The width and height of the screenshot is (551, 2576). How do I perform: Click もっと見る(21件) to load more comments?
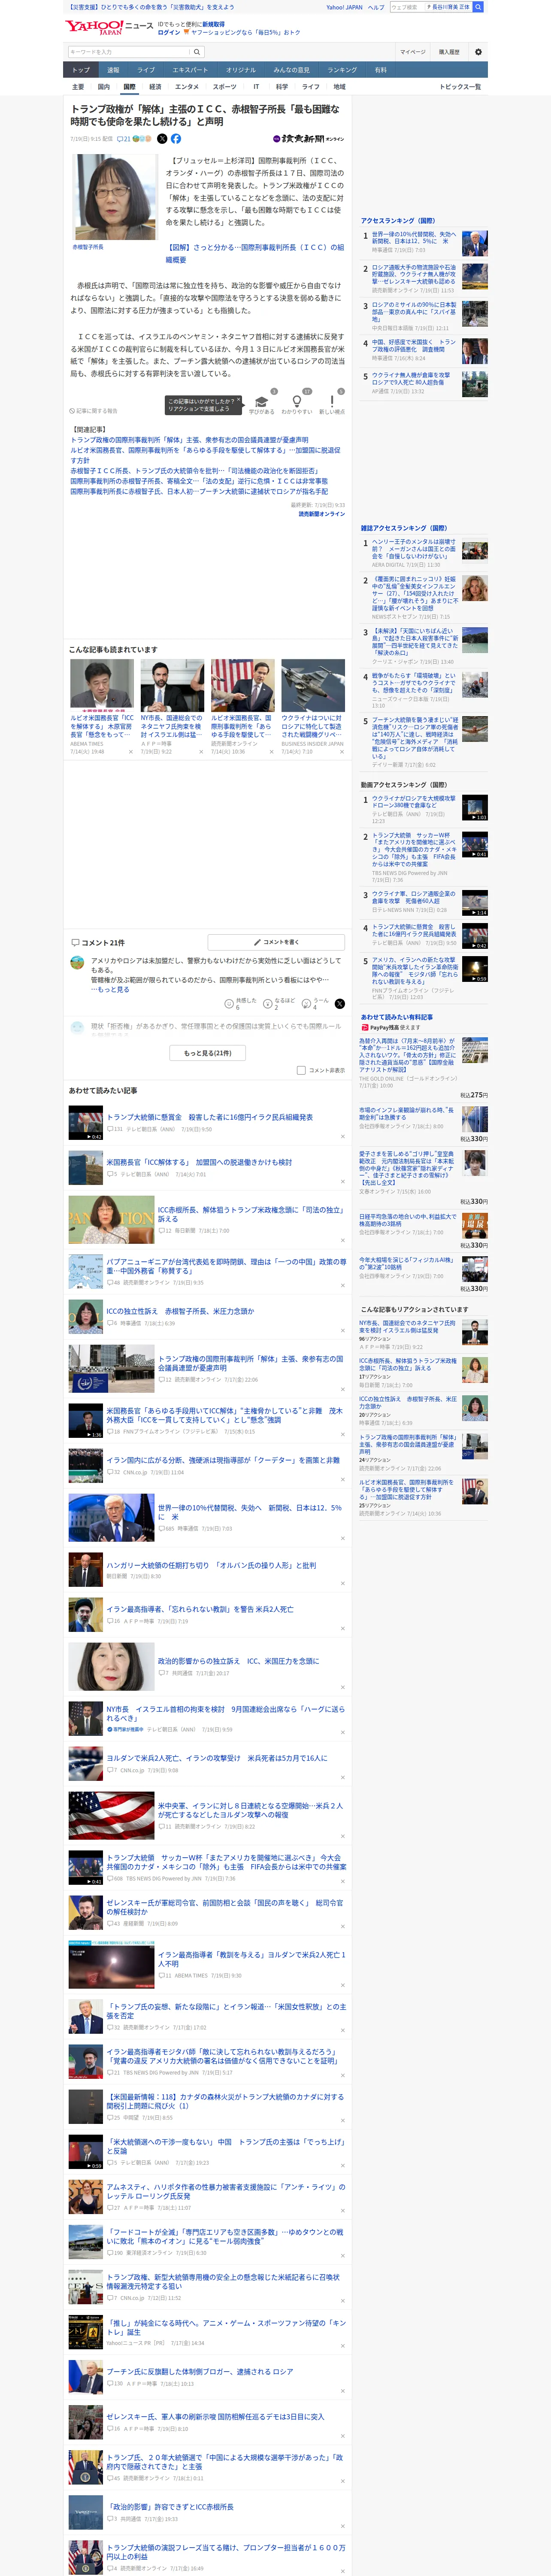208,1053
